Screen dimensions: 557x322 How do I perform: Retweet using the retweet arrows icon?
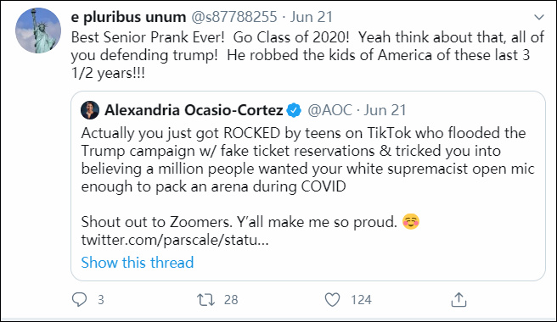pyautogui.click(x=206, y=300)
